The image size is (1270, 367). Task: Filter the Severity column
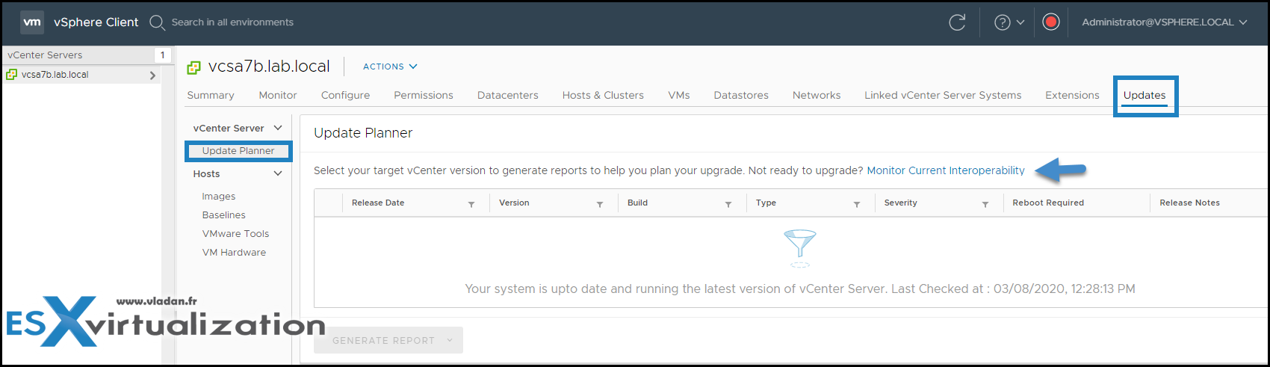985,204
